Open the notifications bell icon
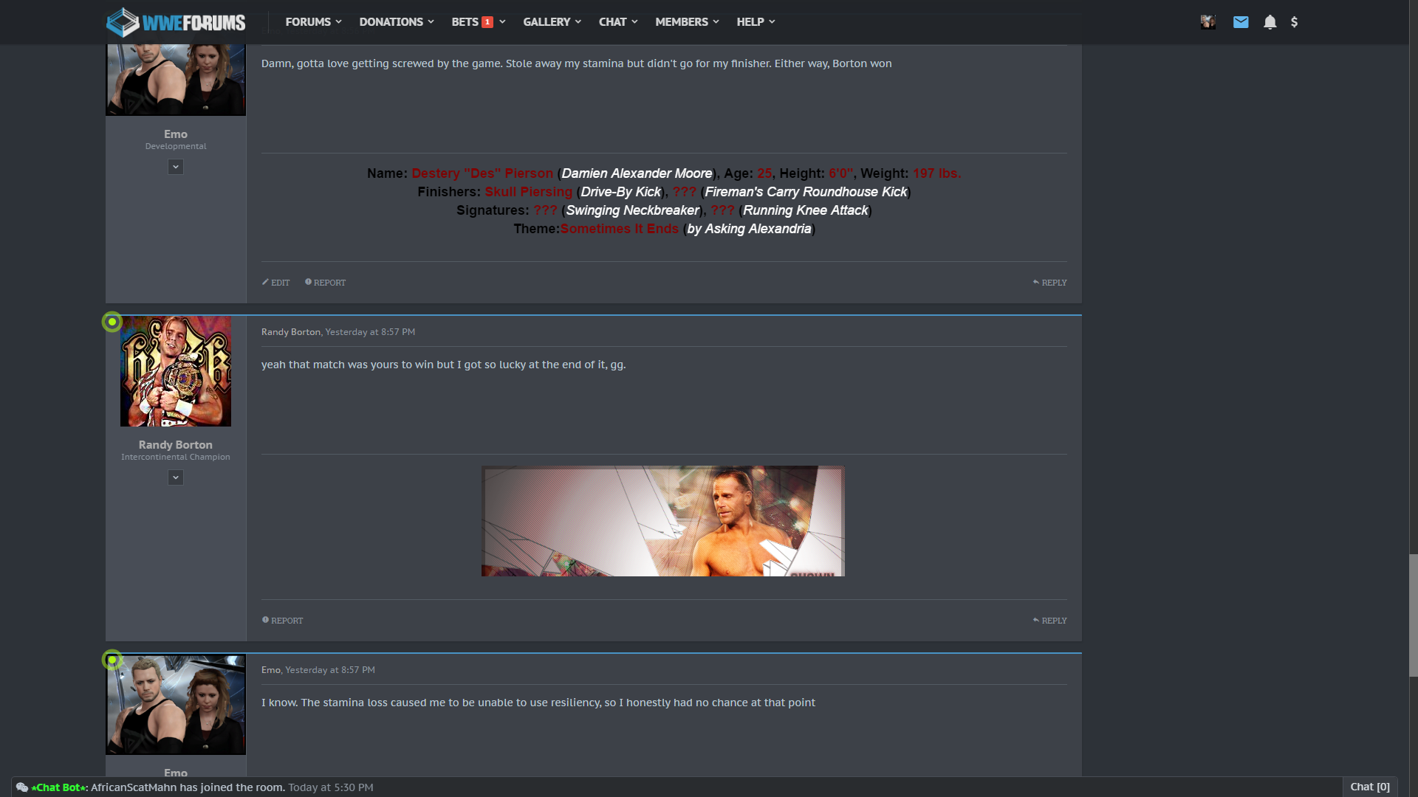 tap(1270, 22)
